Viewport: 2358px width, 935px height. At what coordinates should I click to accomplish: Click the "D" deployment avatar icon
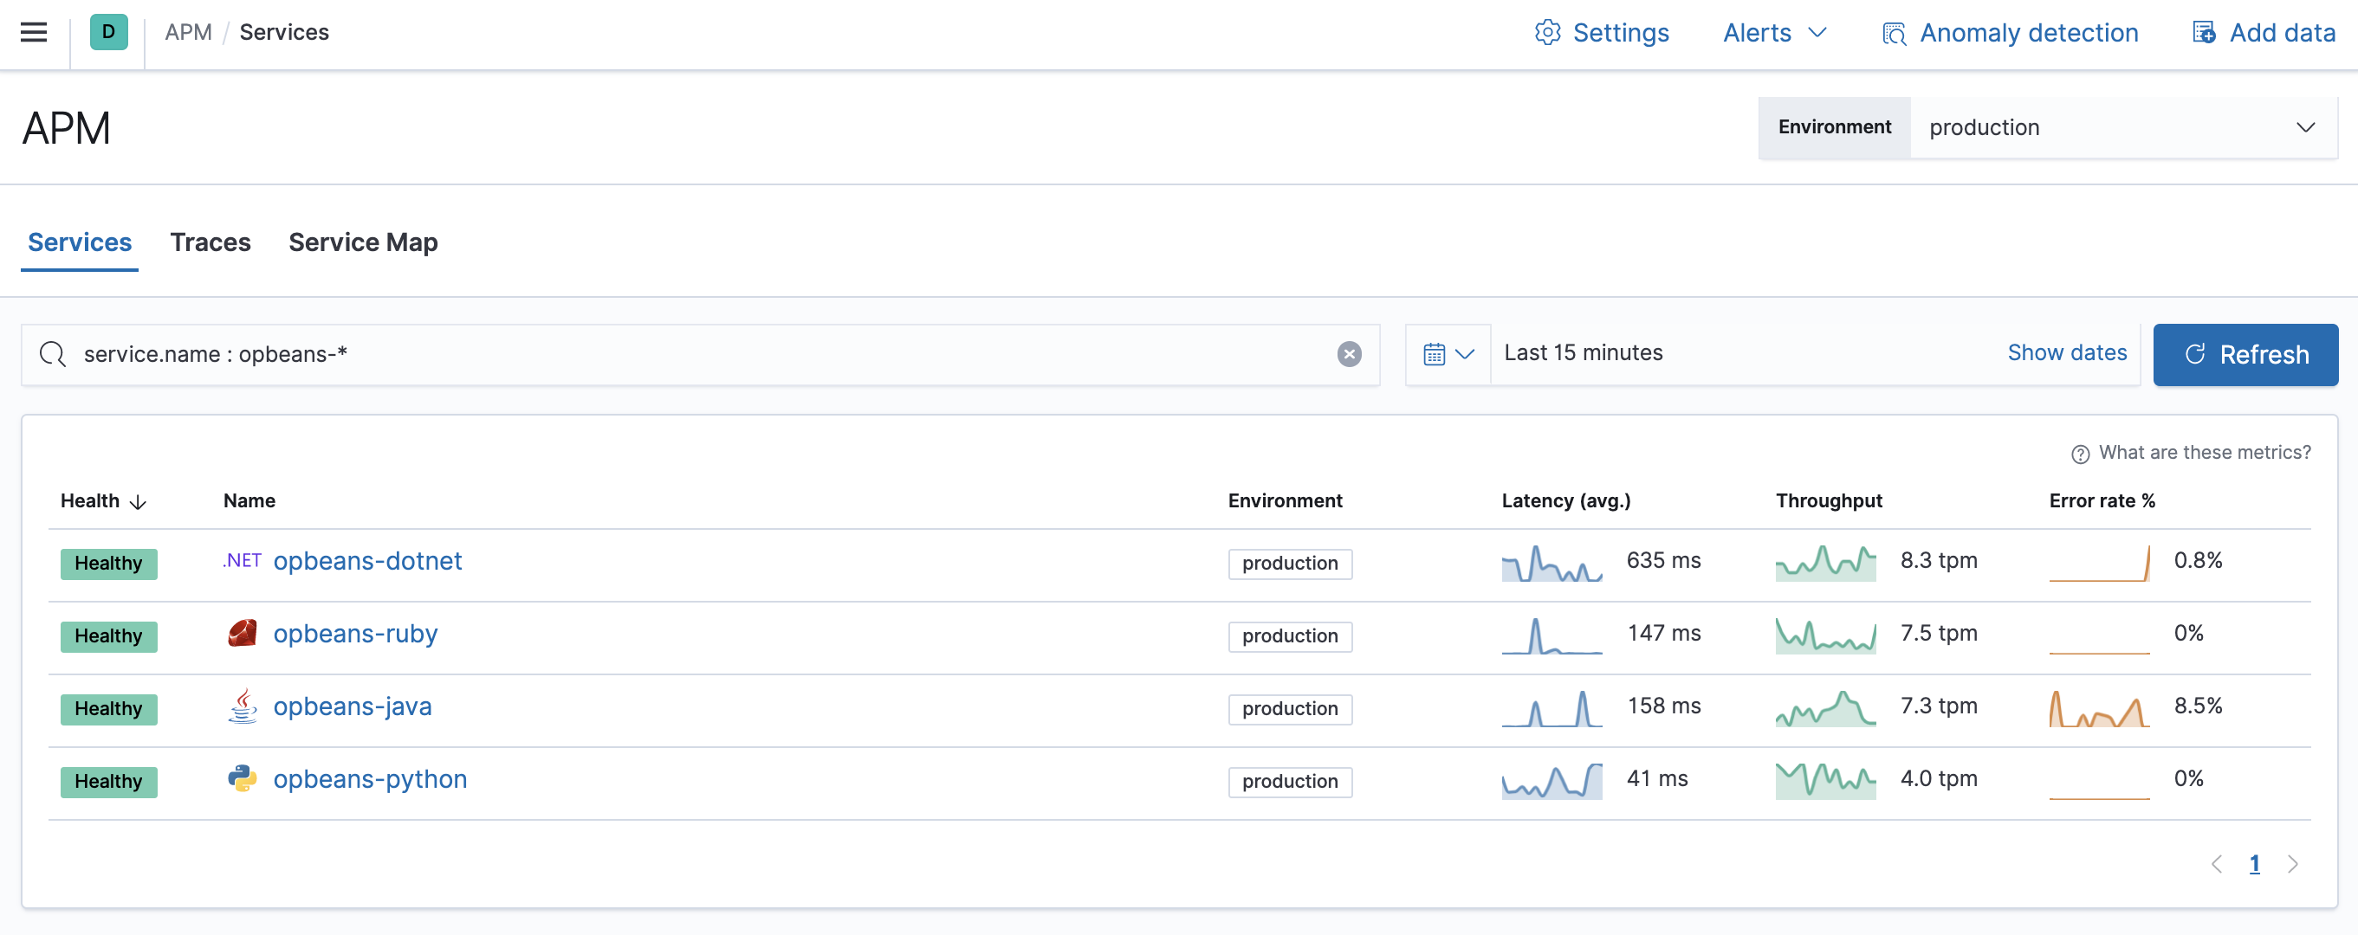[x=108, y=31]
